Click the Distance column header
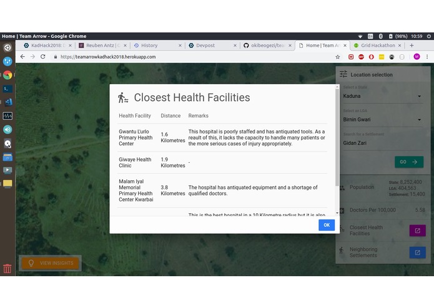This screenshot has width=434, height=308. (170, 116)
